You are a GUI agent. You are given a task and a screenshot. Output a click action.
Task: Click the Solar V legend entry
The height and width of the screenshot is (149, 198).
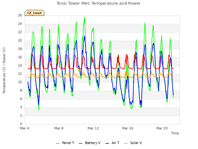(133, 143)
